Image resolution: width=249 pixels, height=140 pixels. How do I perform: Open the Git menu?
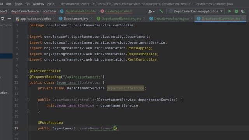28,4
